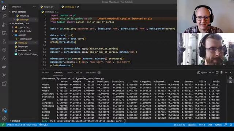
Task: Expand the __pycache__ folder
Action: coord(13,27)
